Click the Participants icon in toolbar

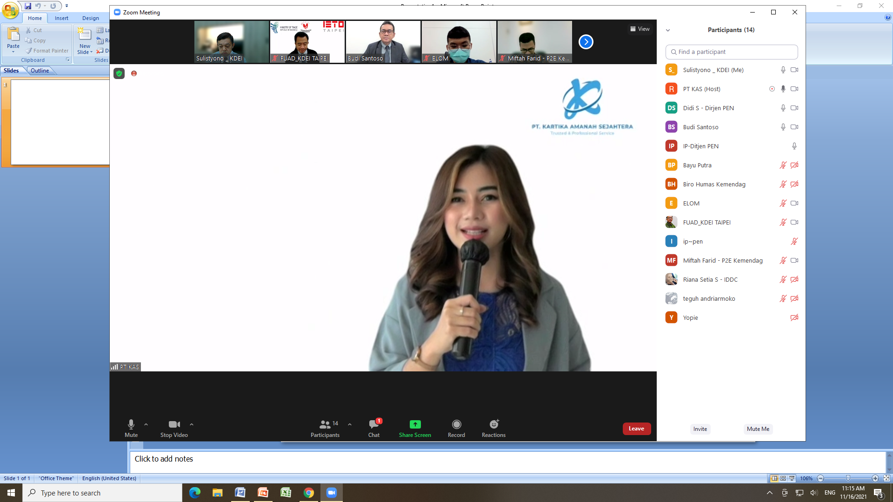(325, 424)
